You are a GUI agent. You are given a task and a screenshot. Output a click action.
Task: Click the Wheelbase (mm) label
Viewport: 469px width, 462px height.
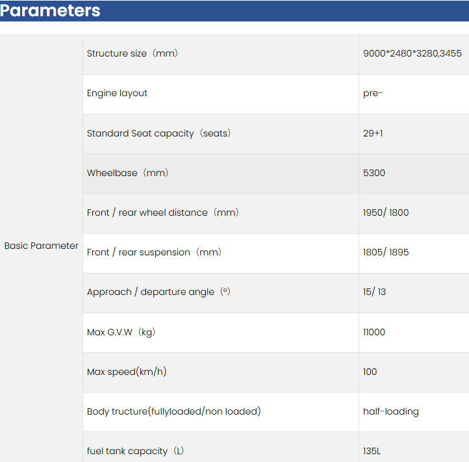click(128, 173)
